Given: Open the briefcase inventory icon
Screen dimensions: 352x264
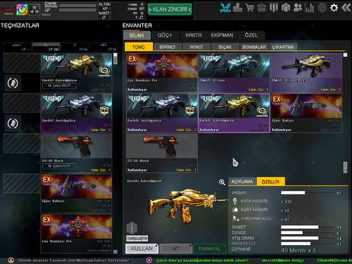Looking at the screenshot, I should (262, 8).
